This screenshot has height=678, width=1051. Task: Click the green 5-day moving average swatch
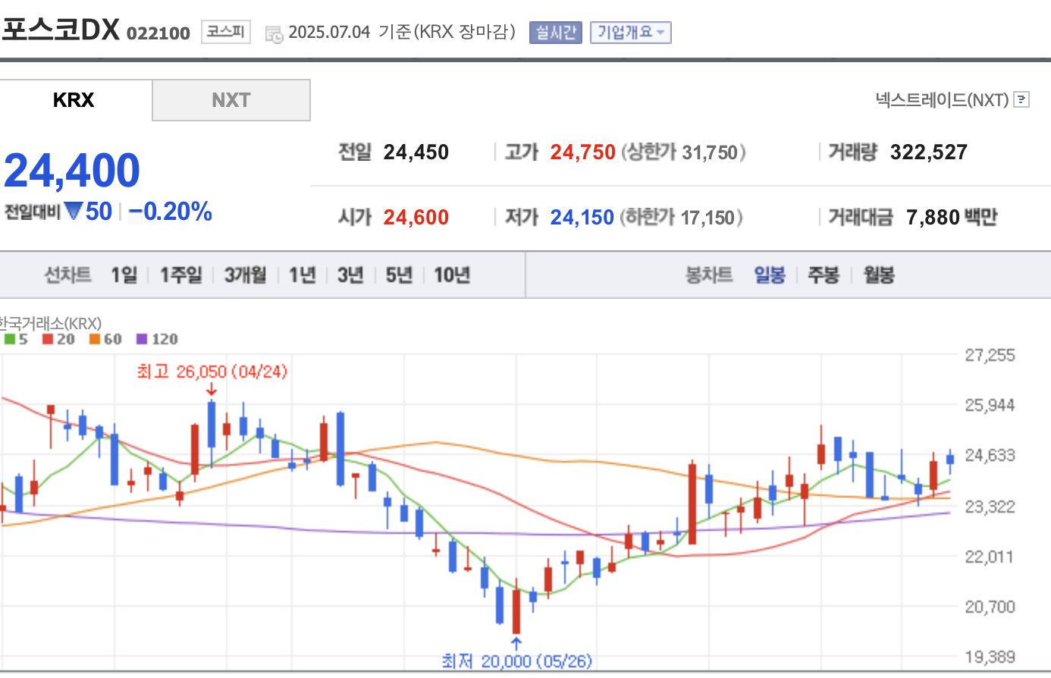pos(10,339)
